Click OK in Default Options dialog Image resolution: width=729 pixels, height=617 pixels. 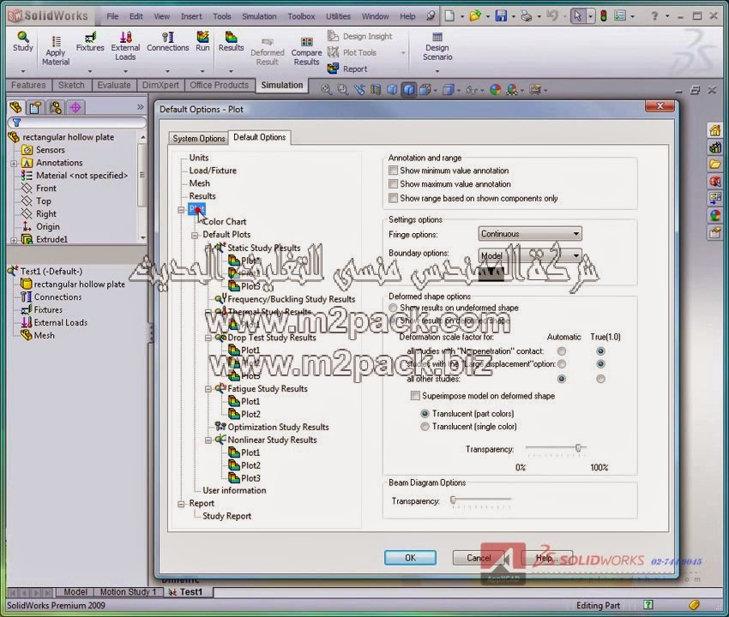pos(410,558)
